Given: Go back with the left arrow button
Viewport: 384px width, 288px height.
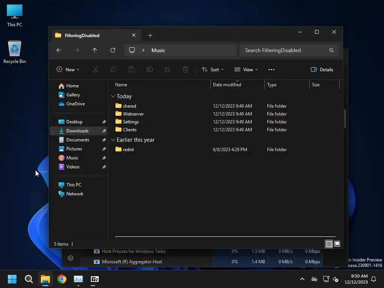Looking at the screenshot, I should [x=59, y=50].
